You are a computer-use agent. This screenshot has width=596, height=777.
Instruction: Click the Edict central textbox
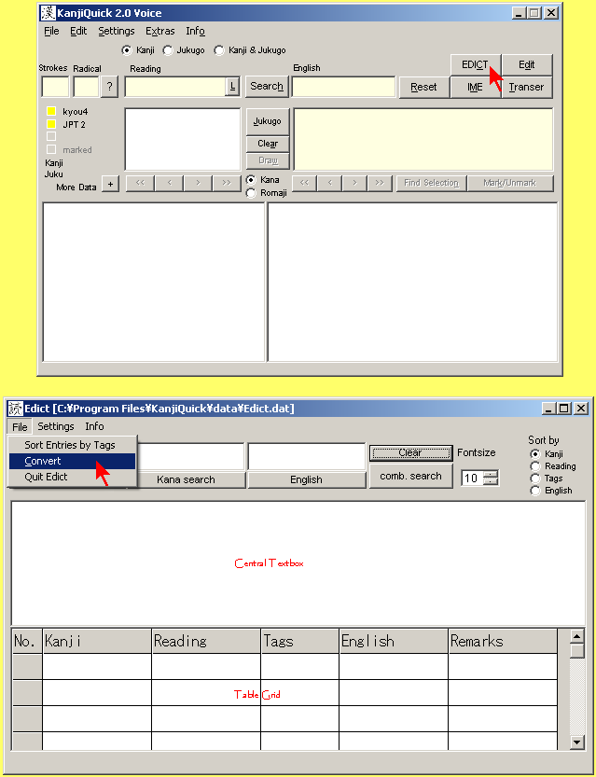tap(298, 563)
